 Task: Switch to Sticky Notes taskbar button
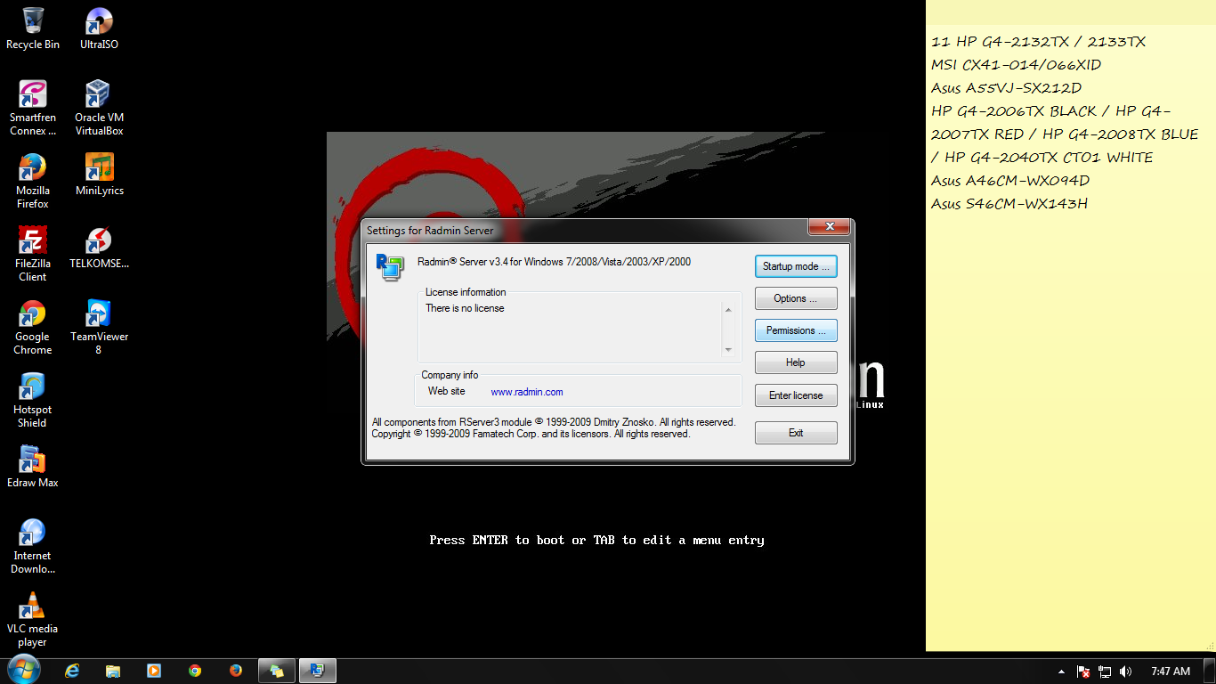click(277, 671)
